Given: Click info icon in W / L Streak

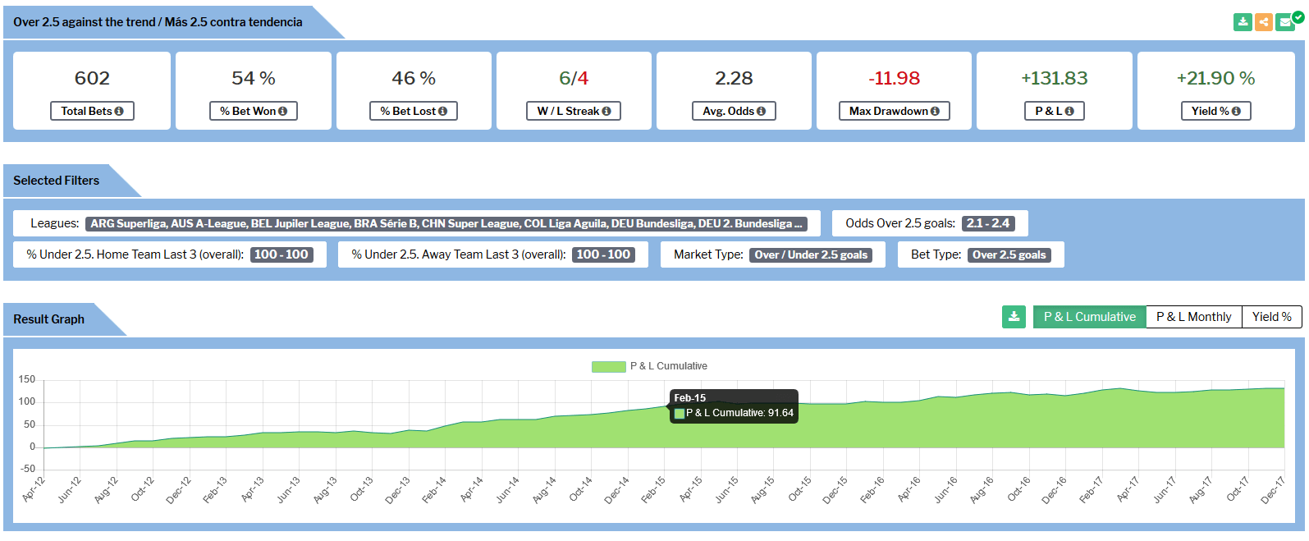Looking at the screenshot, I should (606, 112).
